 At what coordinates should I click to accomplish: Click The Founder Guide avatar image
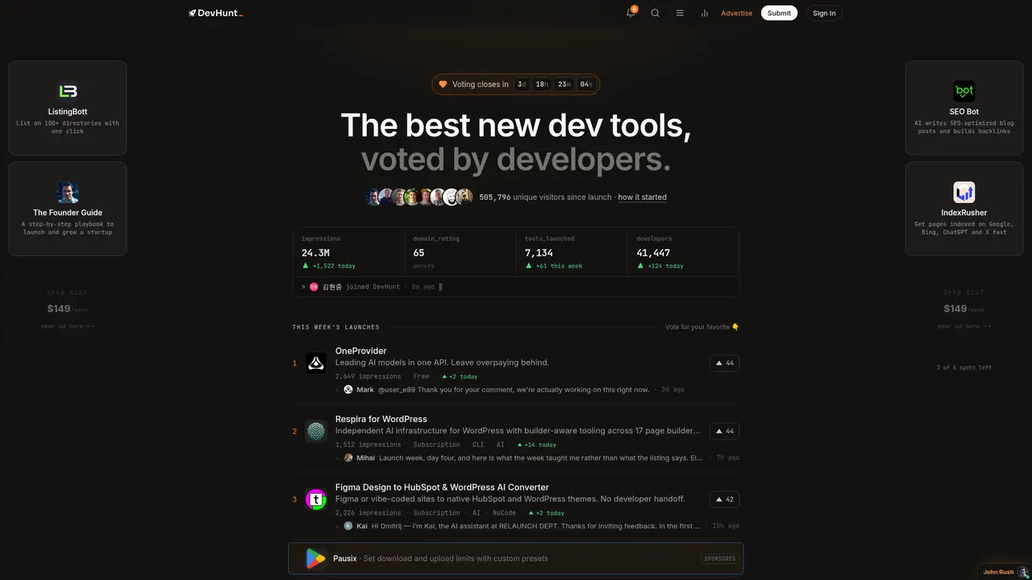(68, 193)
